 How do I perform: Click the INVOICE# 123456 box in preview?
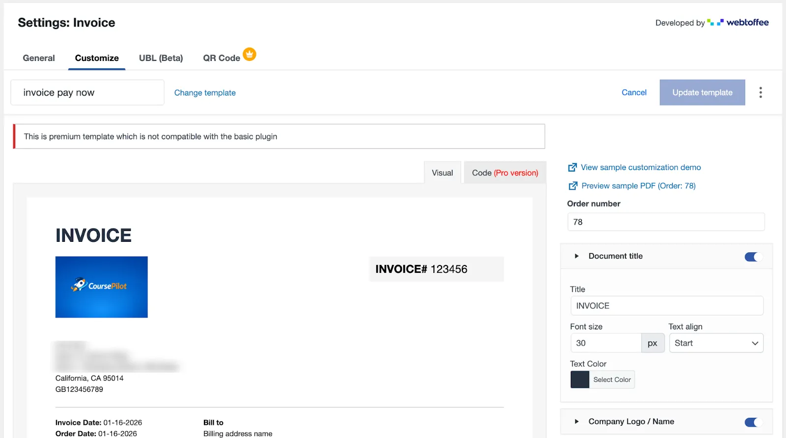[436, 269]
